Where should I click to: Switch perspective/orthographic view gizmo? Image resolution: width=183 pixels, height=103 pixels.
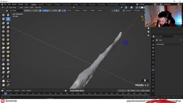148,35
